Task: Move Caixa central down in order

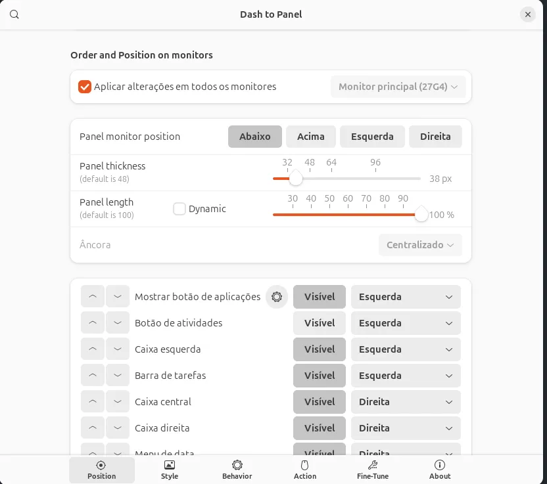Action: pyautogui.click(x=118, y=402)
